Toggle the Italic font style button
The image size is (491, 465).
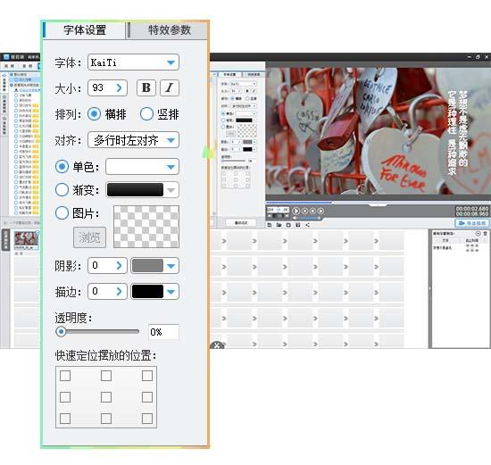[x=170, y=87]
